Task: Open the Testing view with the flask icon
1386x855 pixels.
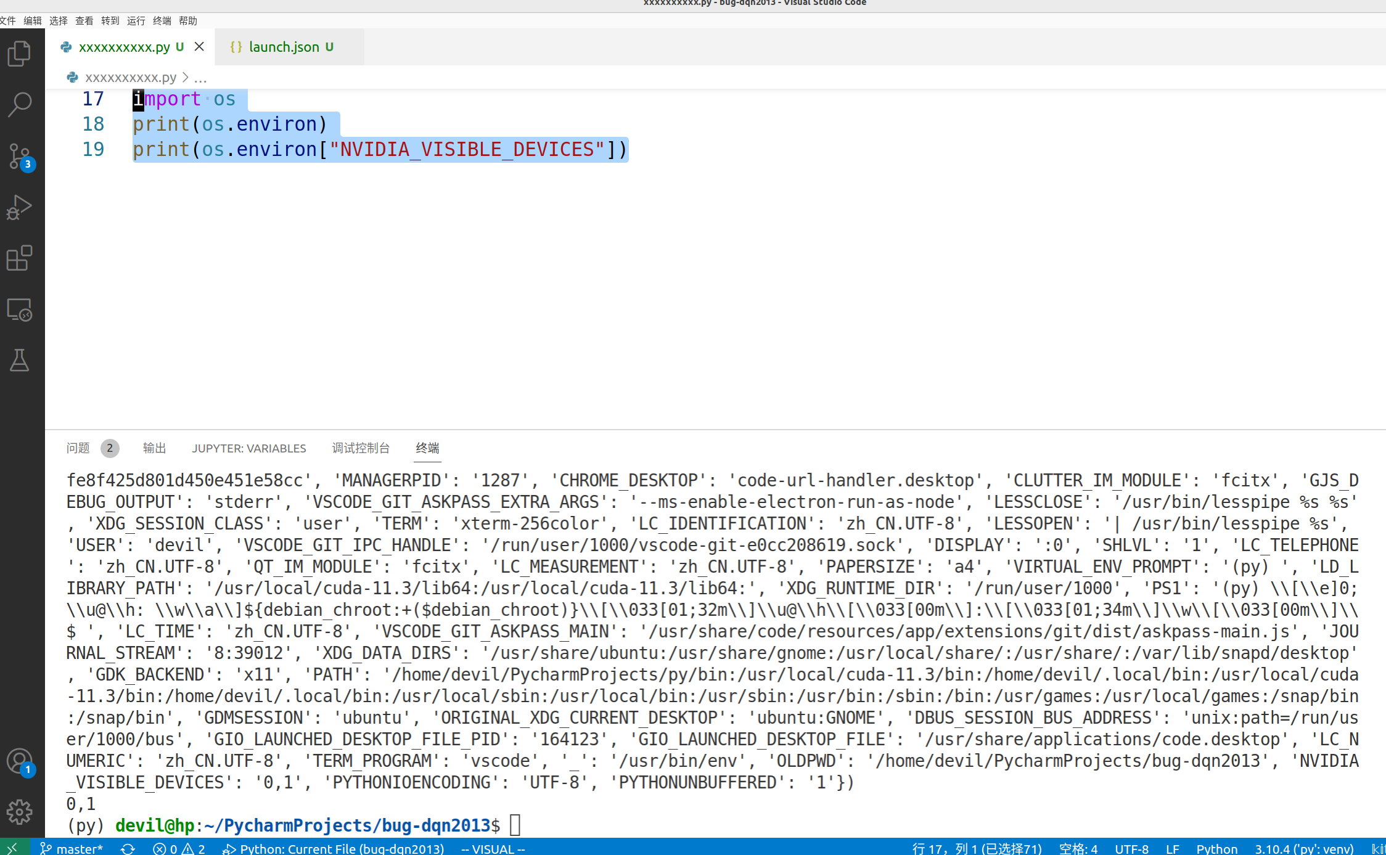Action: click(19, 361)
